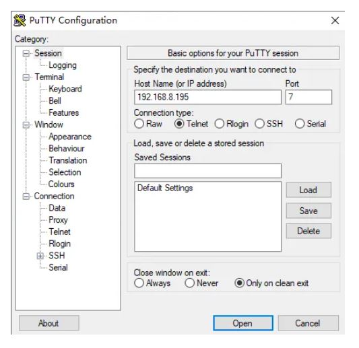The image size is (359, 348).
Task: Click the Open button to connect
Action: [x=243, y=323]
